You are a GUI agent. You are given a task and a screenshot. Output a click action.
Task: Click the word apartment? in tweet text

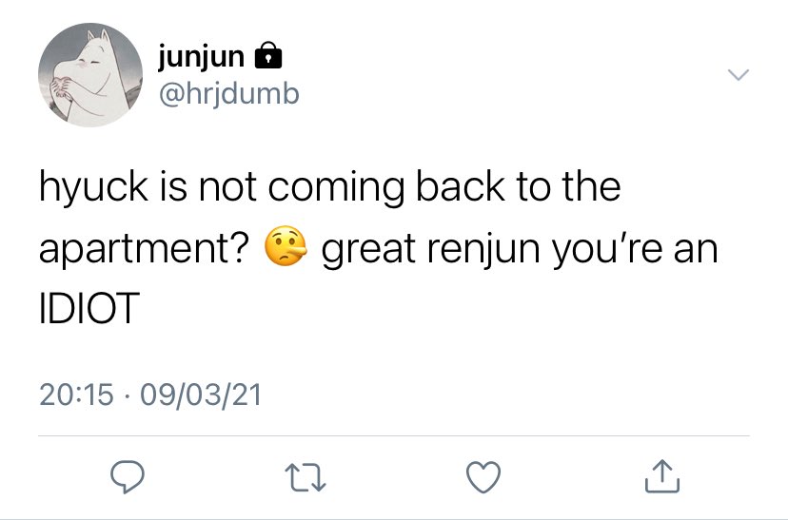tap(145, 249)
